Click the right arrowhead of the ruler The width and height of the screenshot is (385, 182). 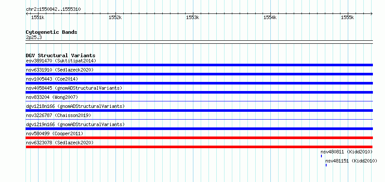tap(372, 14)
